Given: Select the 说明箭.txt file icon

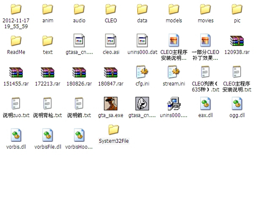Looking at the screenshot, I should 79,103.
